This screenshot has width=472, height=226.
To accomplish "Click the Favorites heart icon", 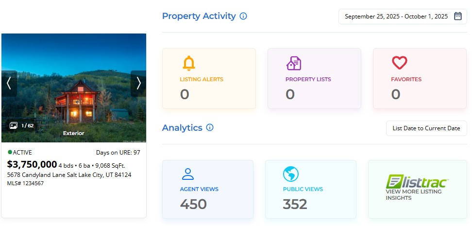I will click(399, 63).
